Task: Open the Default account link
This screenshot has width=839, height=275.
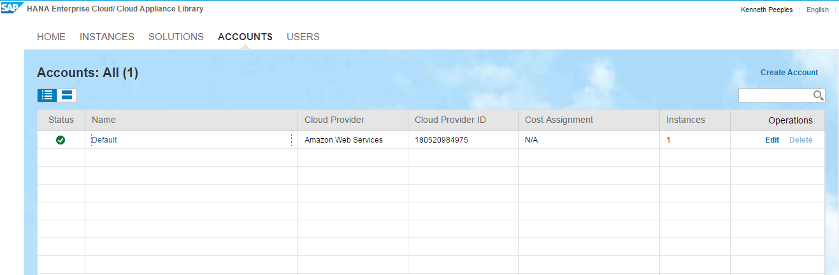Action: [104, 140]
